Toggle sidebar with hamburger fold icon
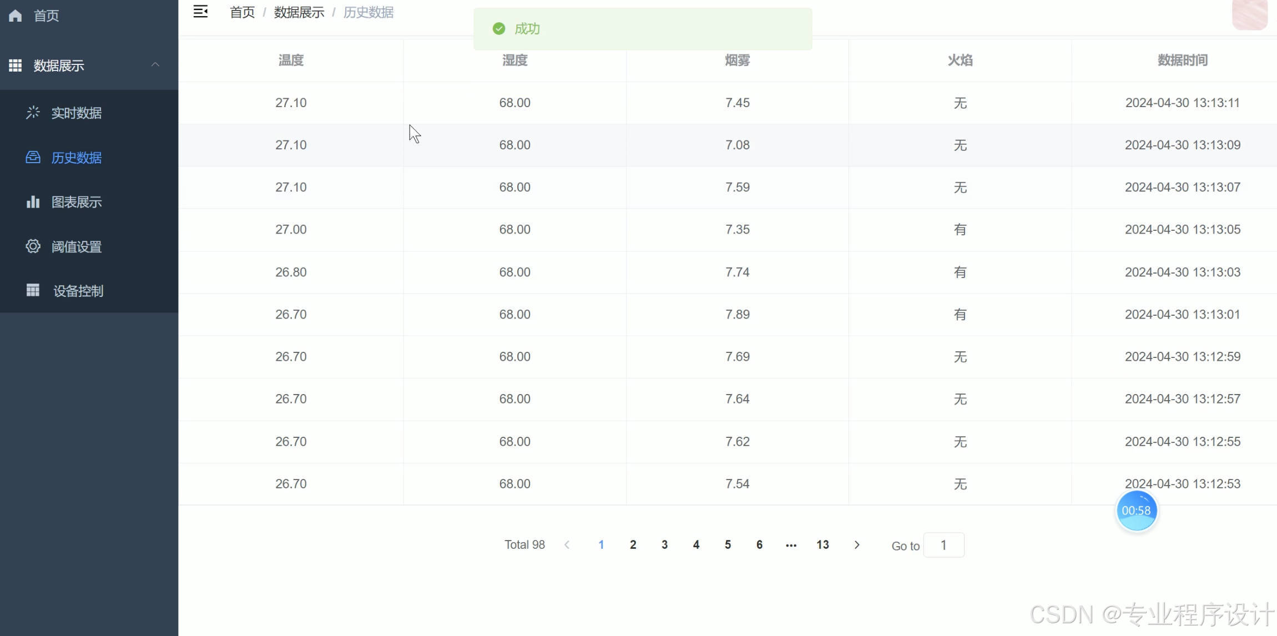Image resolution: width=1277 pixels, height=636 pixels. click(200, 12)
